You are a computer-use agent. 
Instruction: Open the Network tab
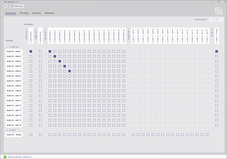coord(49,13)
